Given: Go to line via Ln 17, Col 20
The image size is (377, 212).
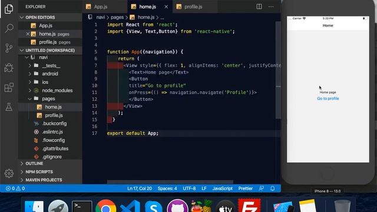Looking at the screenshot, I should [x=140, y=188].
